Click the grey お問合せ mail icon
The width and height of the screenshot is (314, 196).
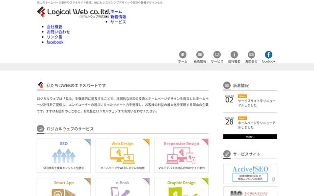[x=251, y=54]
